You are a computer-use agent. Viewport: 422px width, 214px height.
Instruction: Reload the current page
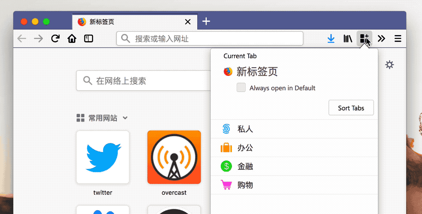tap(55, 39)
